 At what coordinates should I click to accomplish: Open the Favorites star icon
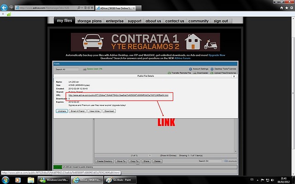coord(287,8)
